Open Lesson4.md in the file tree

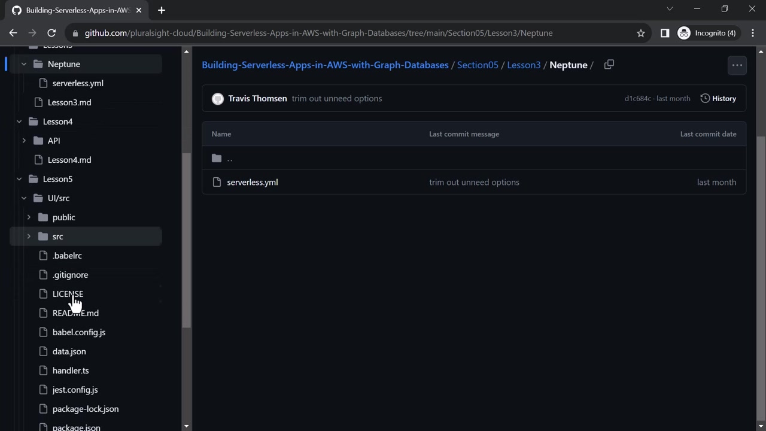[x=69, y=160]
